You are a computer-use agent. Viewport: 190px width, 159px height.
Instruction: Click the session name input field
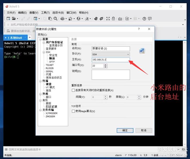pos(111,49)
